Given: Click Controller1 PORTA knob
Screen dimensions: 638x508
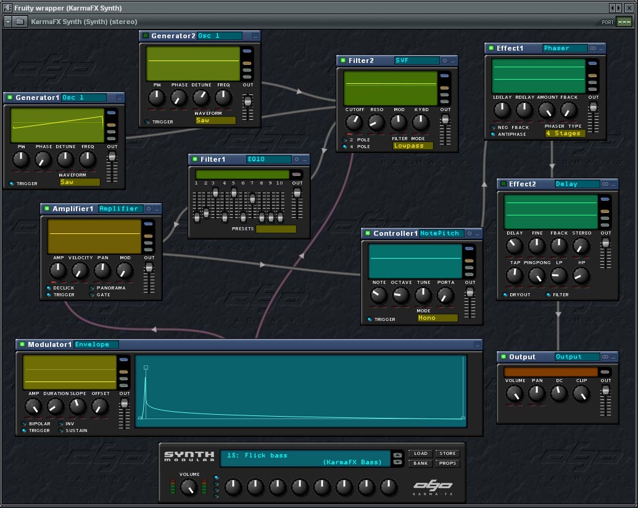Looking at the screenshot, I should (445, 295).
